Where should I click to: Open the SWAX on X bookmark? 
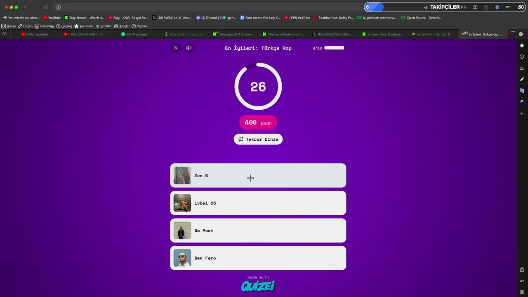coord(172,18)
